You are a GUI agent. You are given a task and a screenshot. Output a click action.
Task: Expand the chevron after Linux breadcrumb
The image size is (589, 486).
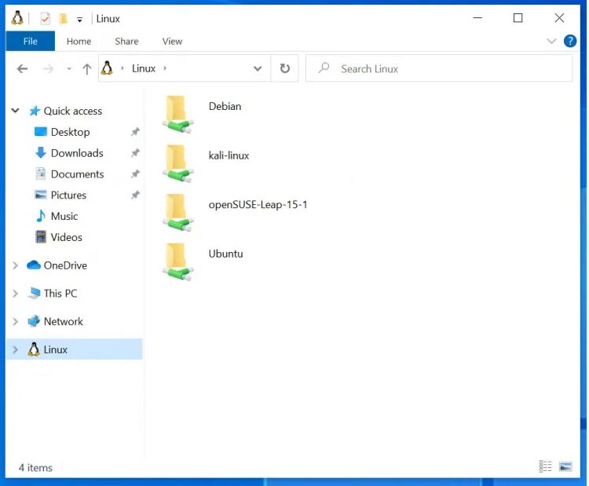point(165,68)
